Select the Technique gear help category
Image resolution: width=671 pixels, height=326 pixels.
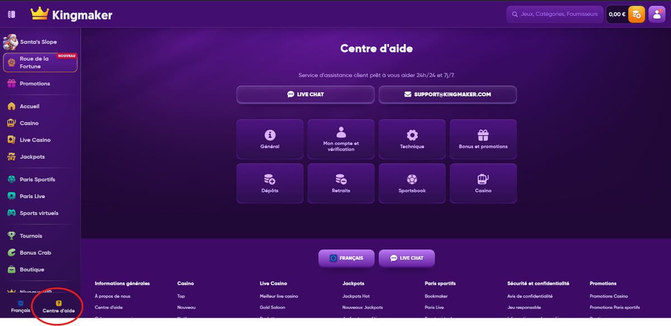[x=412, y=140]
